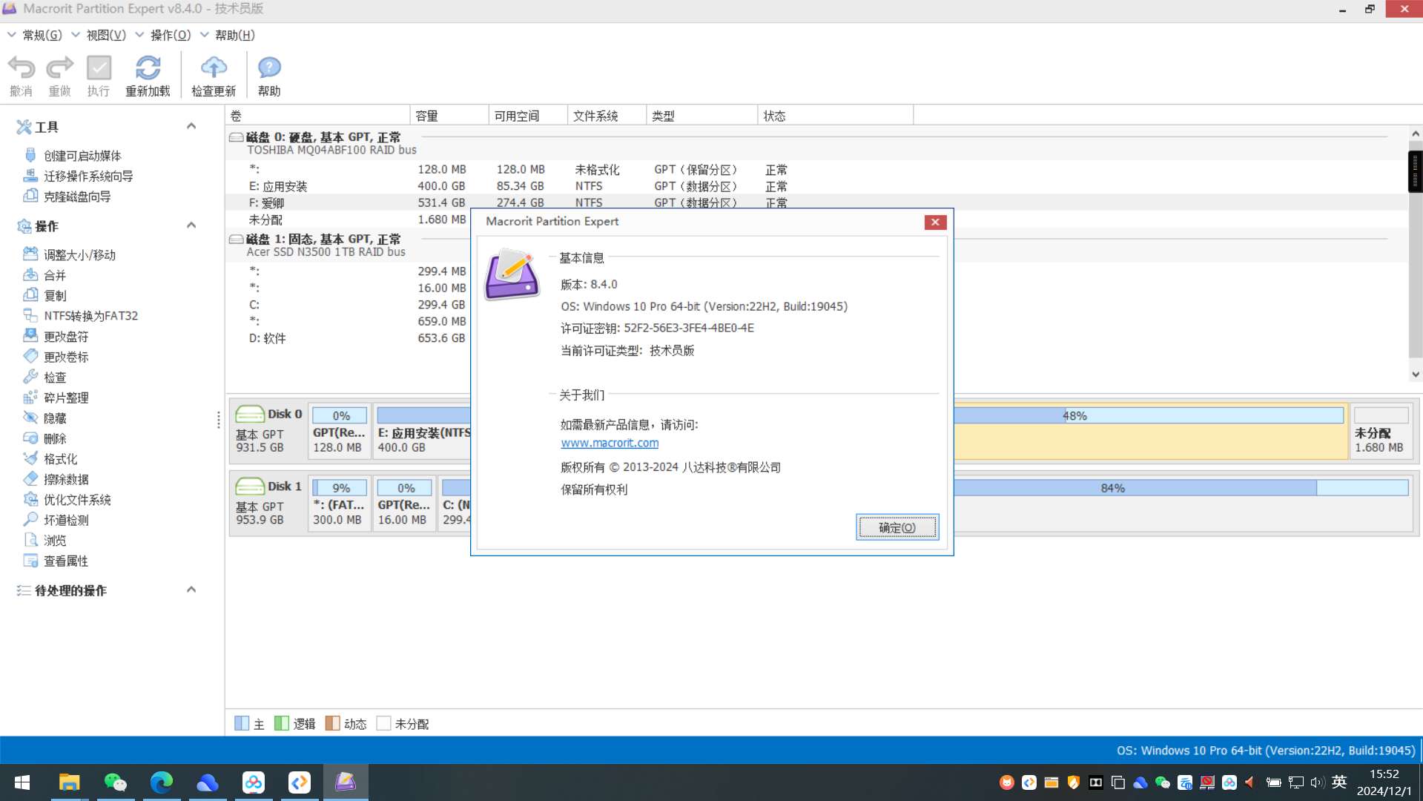Select the F: 爱卿 volume row
Image resolution: width=1423 pixels, height=801 pixels.
click(816, 202)
